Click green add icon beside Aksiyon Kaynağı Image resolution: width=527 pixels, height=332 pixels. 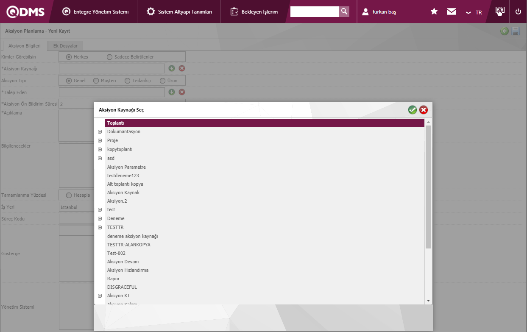pyautogui.click(x=172, y=68)
